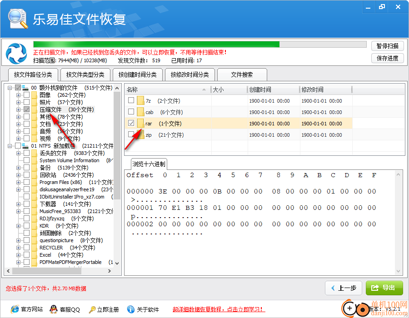The height and width of the screenshot is (318, 409).
Task: Sort by 大小 column header
Action: [x=229, y=89]
